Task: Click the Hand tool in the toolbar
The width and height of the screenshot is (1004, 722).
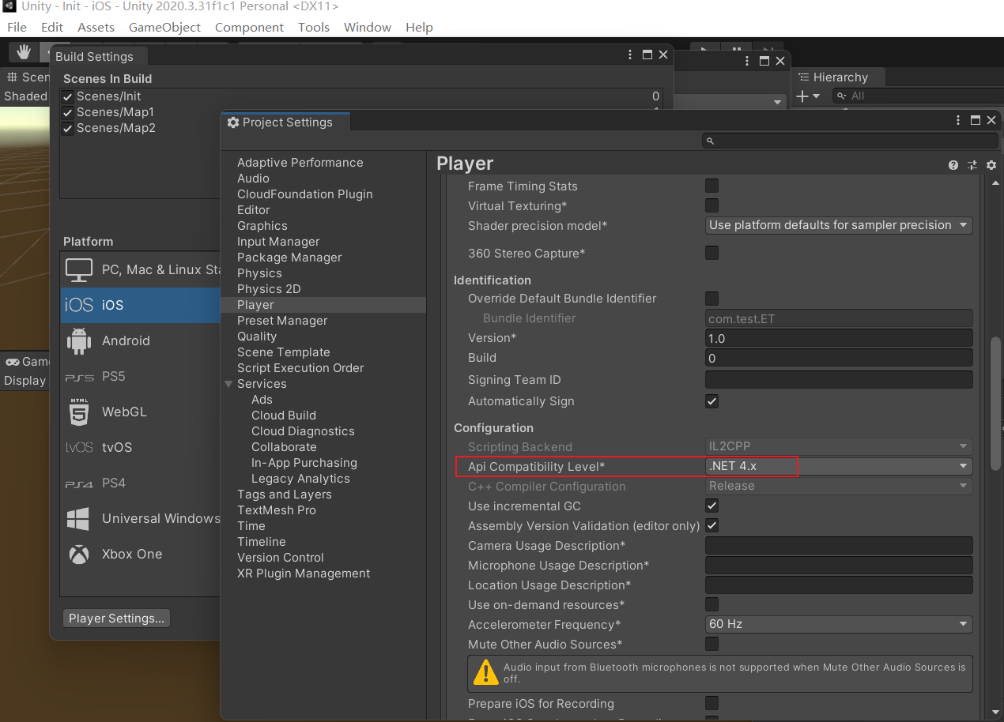Action: [23, 51]
